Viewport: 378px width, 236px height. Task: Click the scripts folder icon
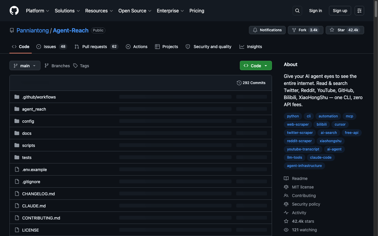pos(17,145)
